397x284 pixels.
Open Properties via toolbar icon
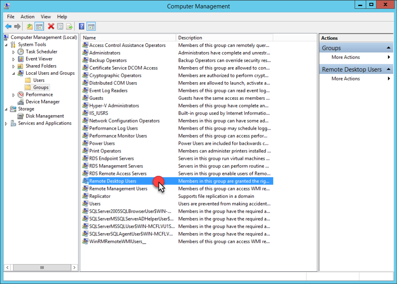pyautogui.click(x=60, y=27)
